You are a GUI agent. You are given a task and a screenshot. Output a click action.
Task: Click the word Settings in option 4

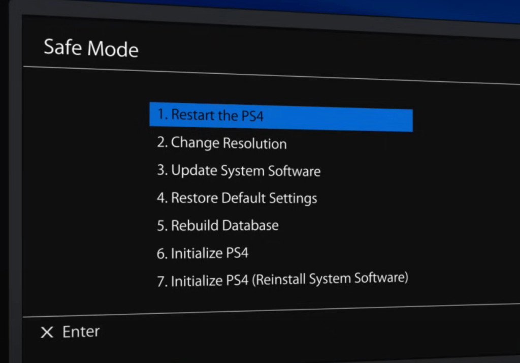point(293,199)
